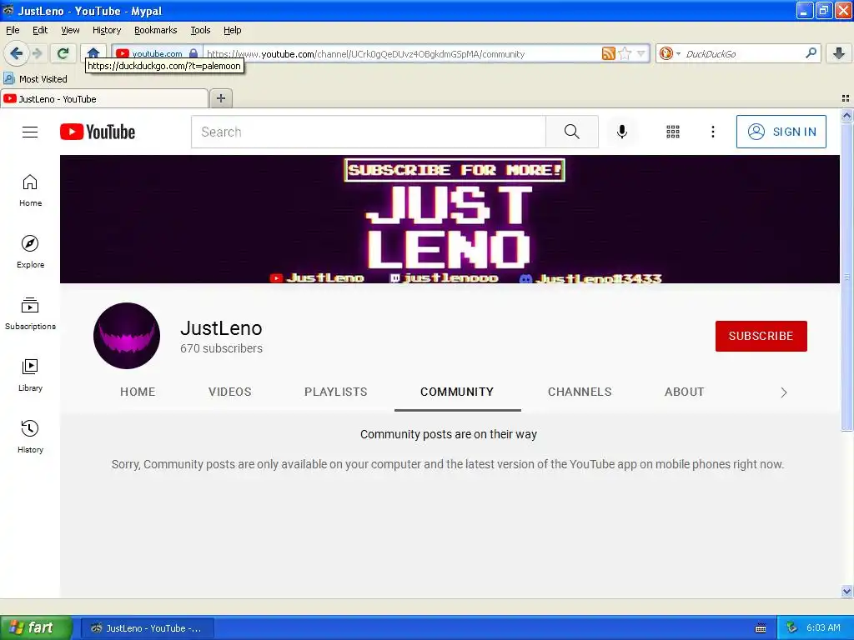
Task: Subscribe to the JustLeno channel
Action: pyautogui.click(x=761, y=336)
